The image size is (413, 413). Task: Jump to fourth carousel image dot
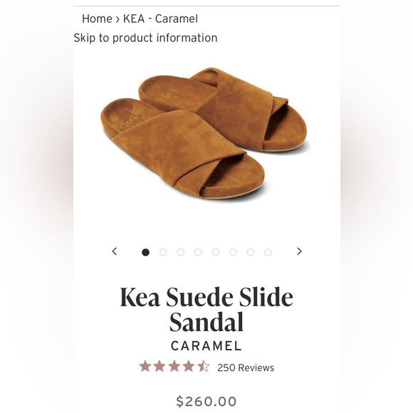click(x=198, y=252)
